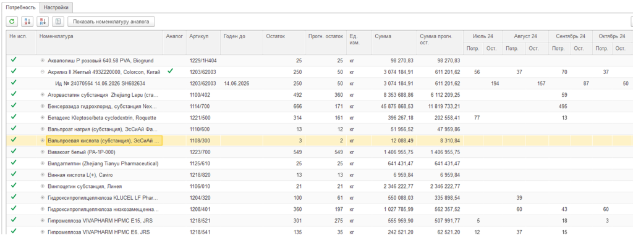Click the Артикул column header

(x=203, y=43)
